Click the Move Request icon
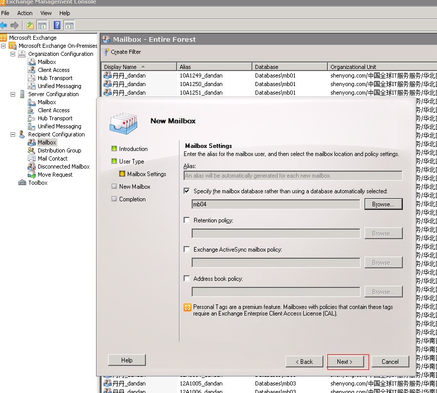The width and height of the screenshot is (437, 393). point(32,175)
